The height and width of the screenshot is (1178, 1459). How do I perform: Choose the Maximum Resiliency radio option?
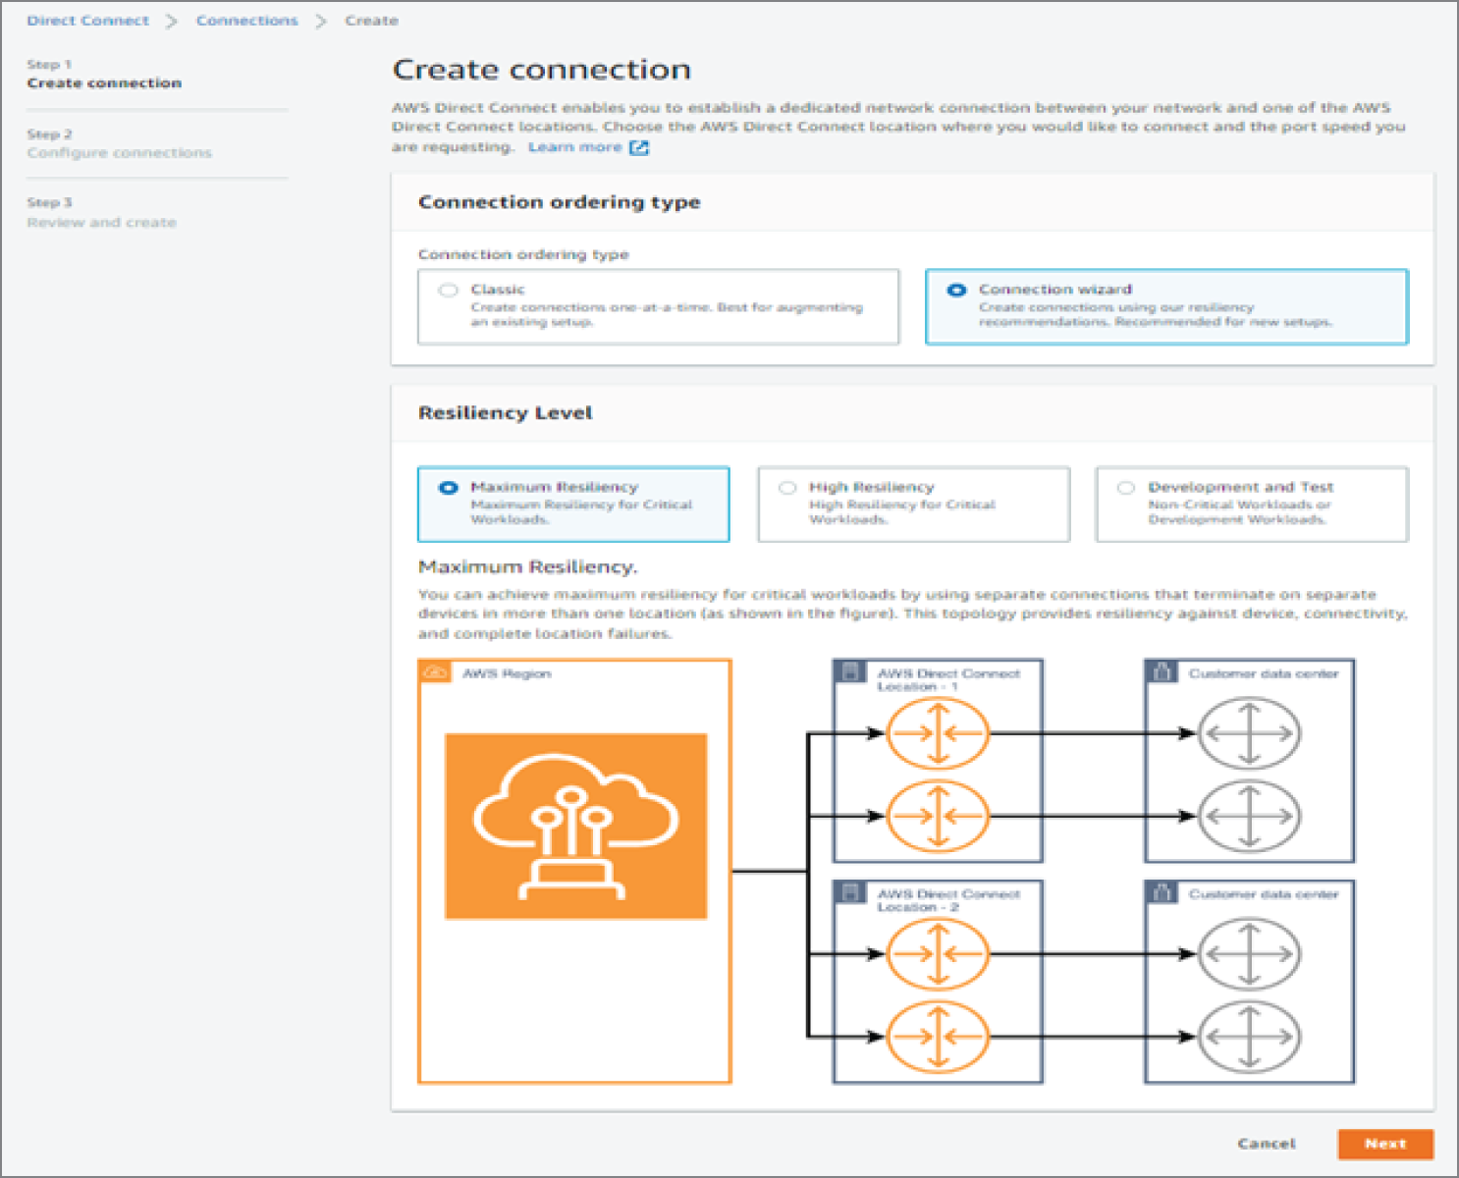click(448, 488)
